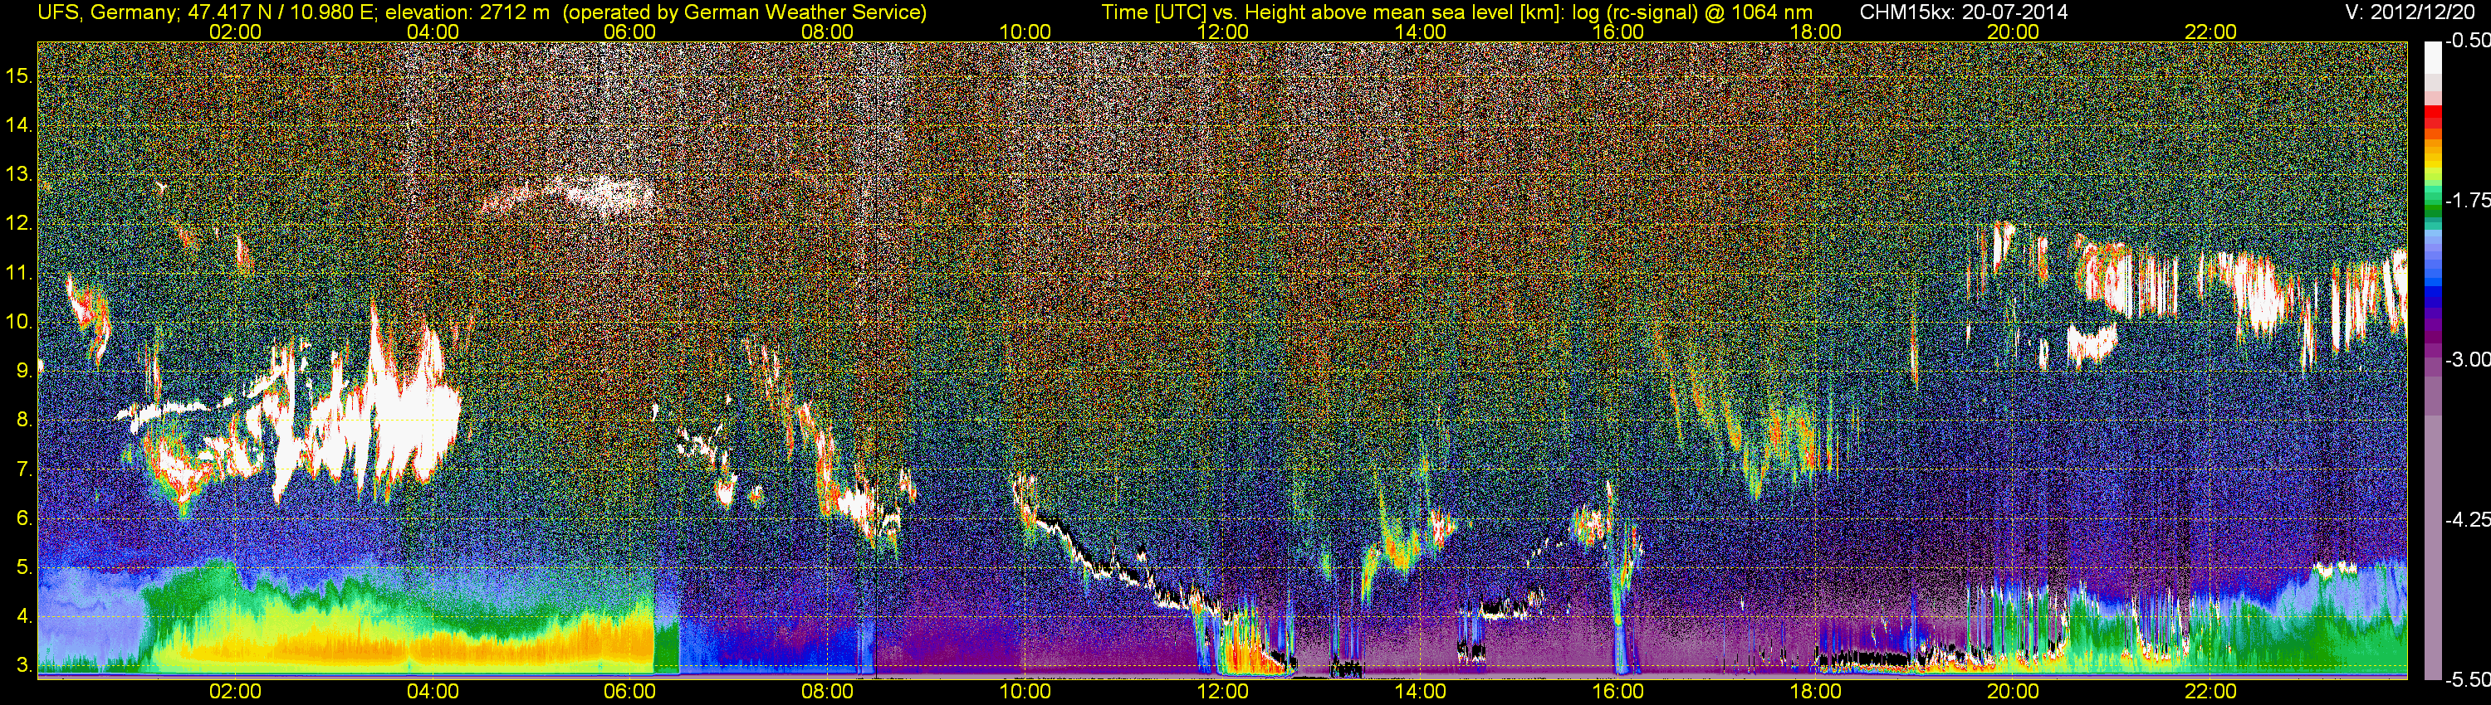The width and height of the screenshot is (2491, 705).
Task: Click the '16:00' label on the top time axis
Action: (x=1617, y=32)
